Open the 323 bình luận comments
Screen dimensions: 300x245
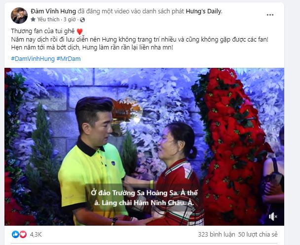(217, 234)
